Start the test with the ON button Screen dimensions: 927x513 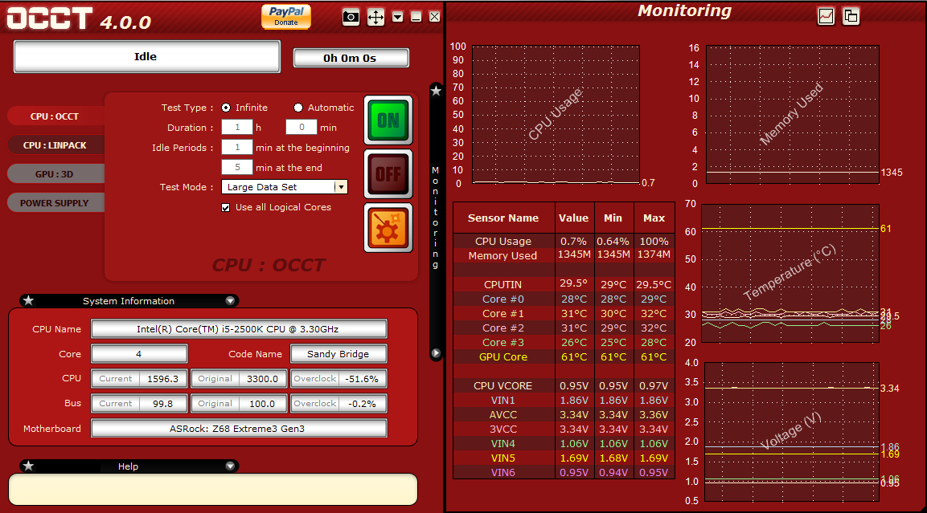(388, 120)
